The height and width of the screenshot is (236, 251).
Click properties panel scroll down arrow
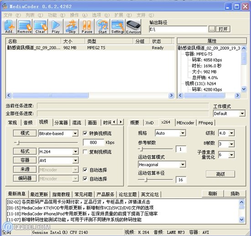(244, 89)
